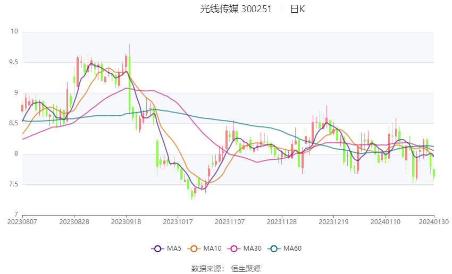Toggle the MA30 legend marker
This screenshot has height=274, width=452.
234,249
